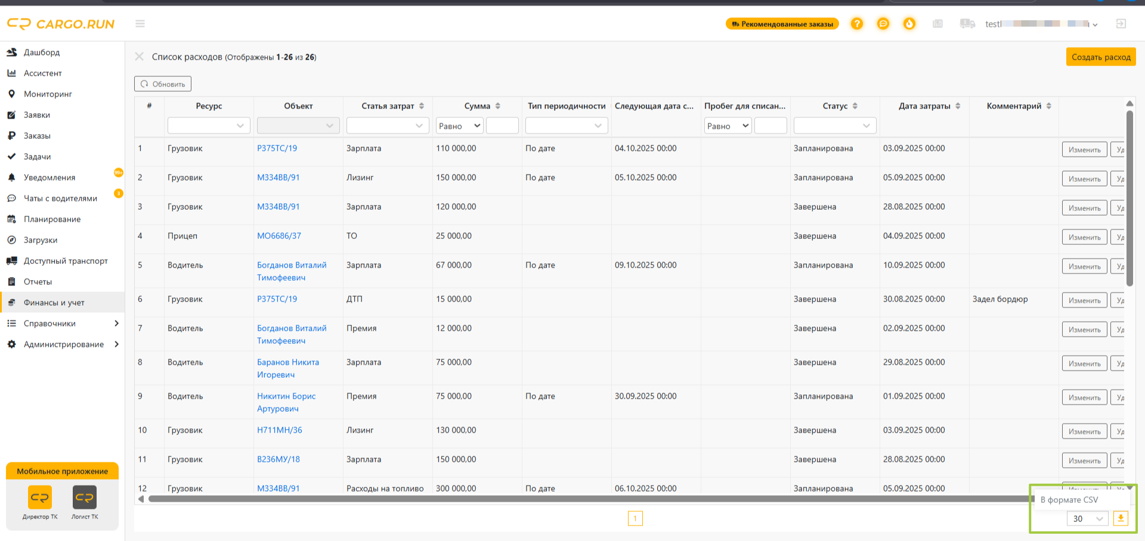Click Рекомендованные заказы button
Screen dimensions: 1145x541
coord(782,24)
